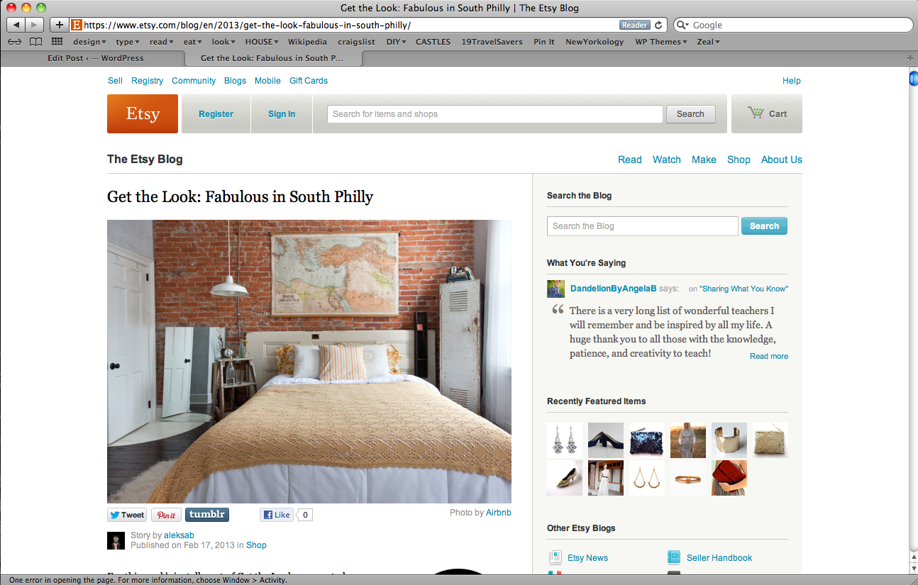Open the Etsy logo home button

tap(143, 113)
